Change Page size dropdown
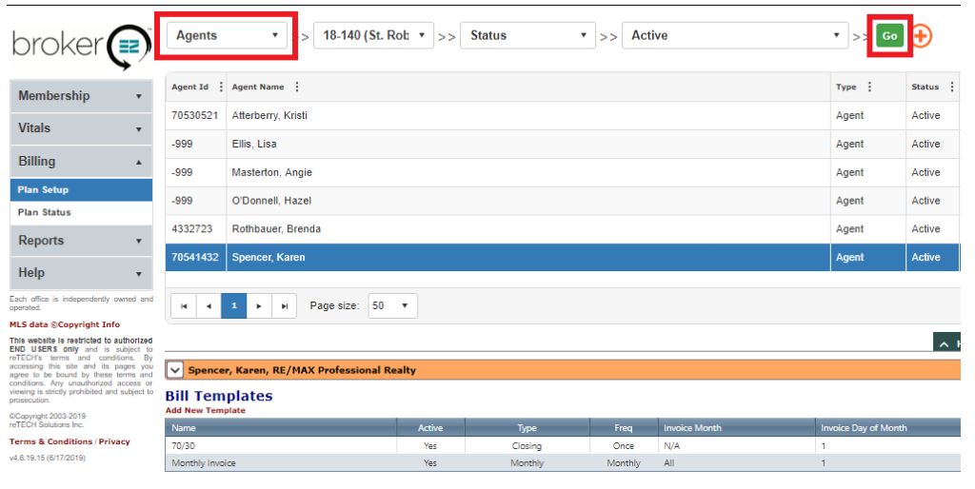975x489 pixels. pos(392,306)
